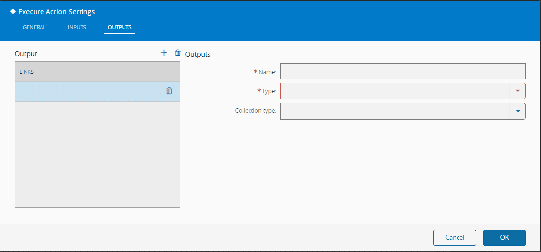Click into the Name input field

coord(402,72)
